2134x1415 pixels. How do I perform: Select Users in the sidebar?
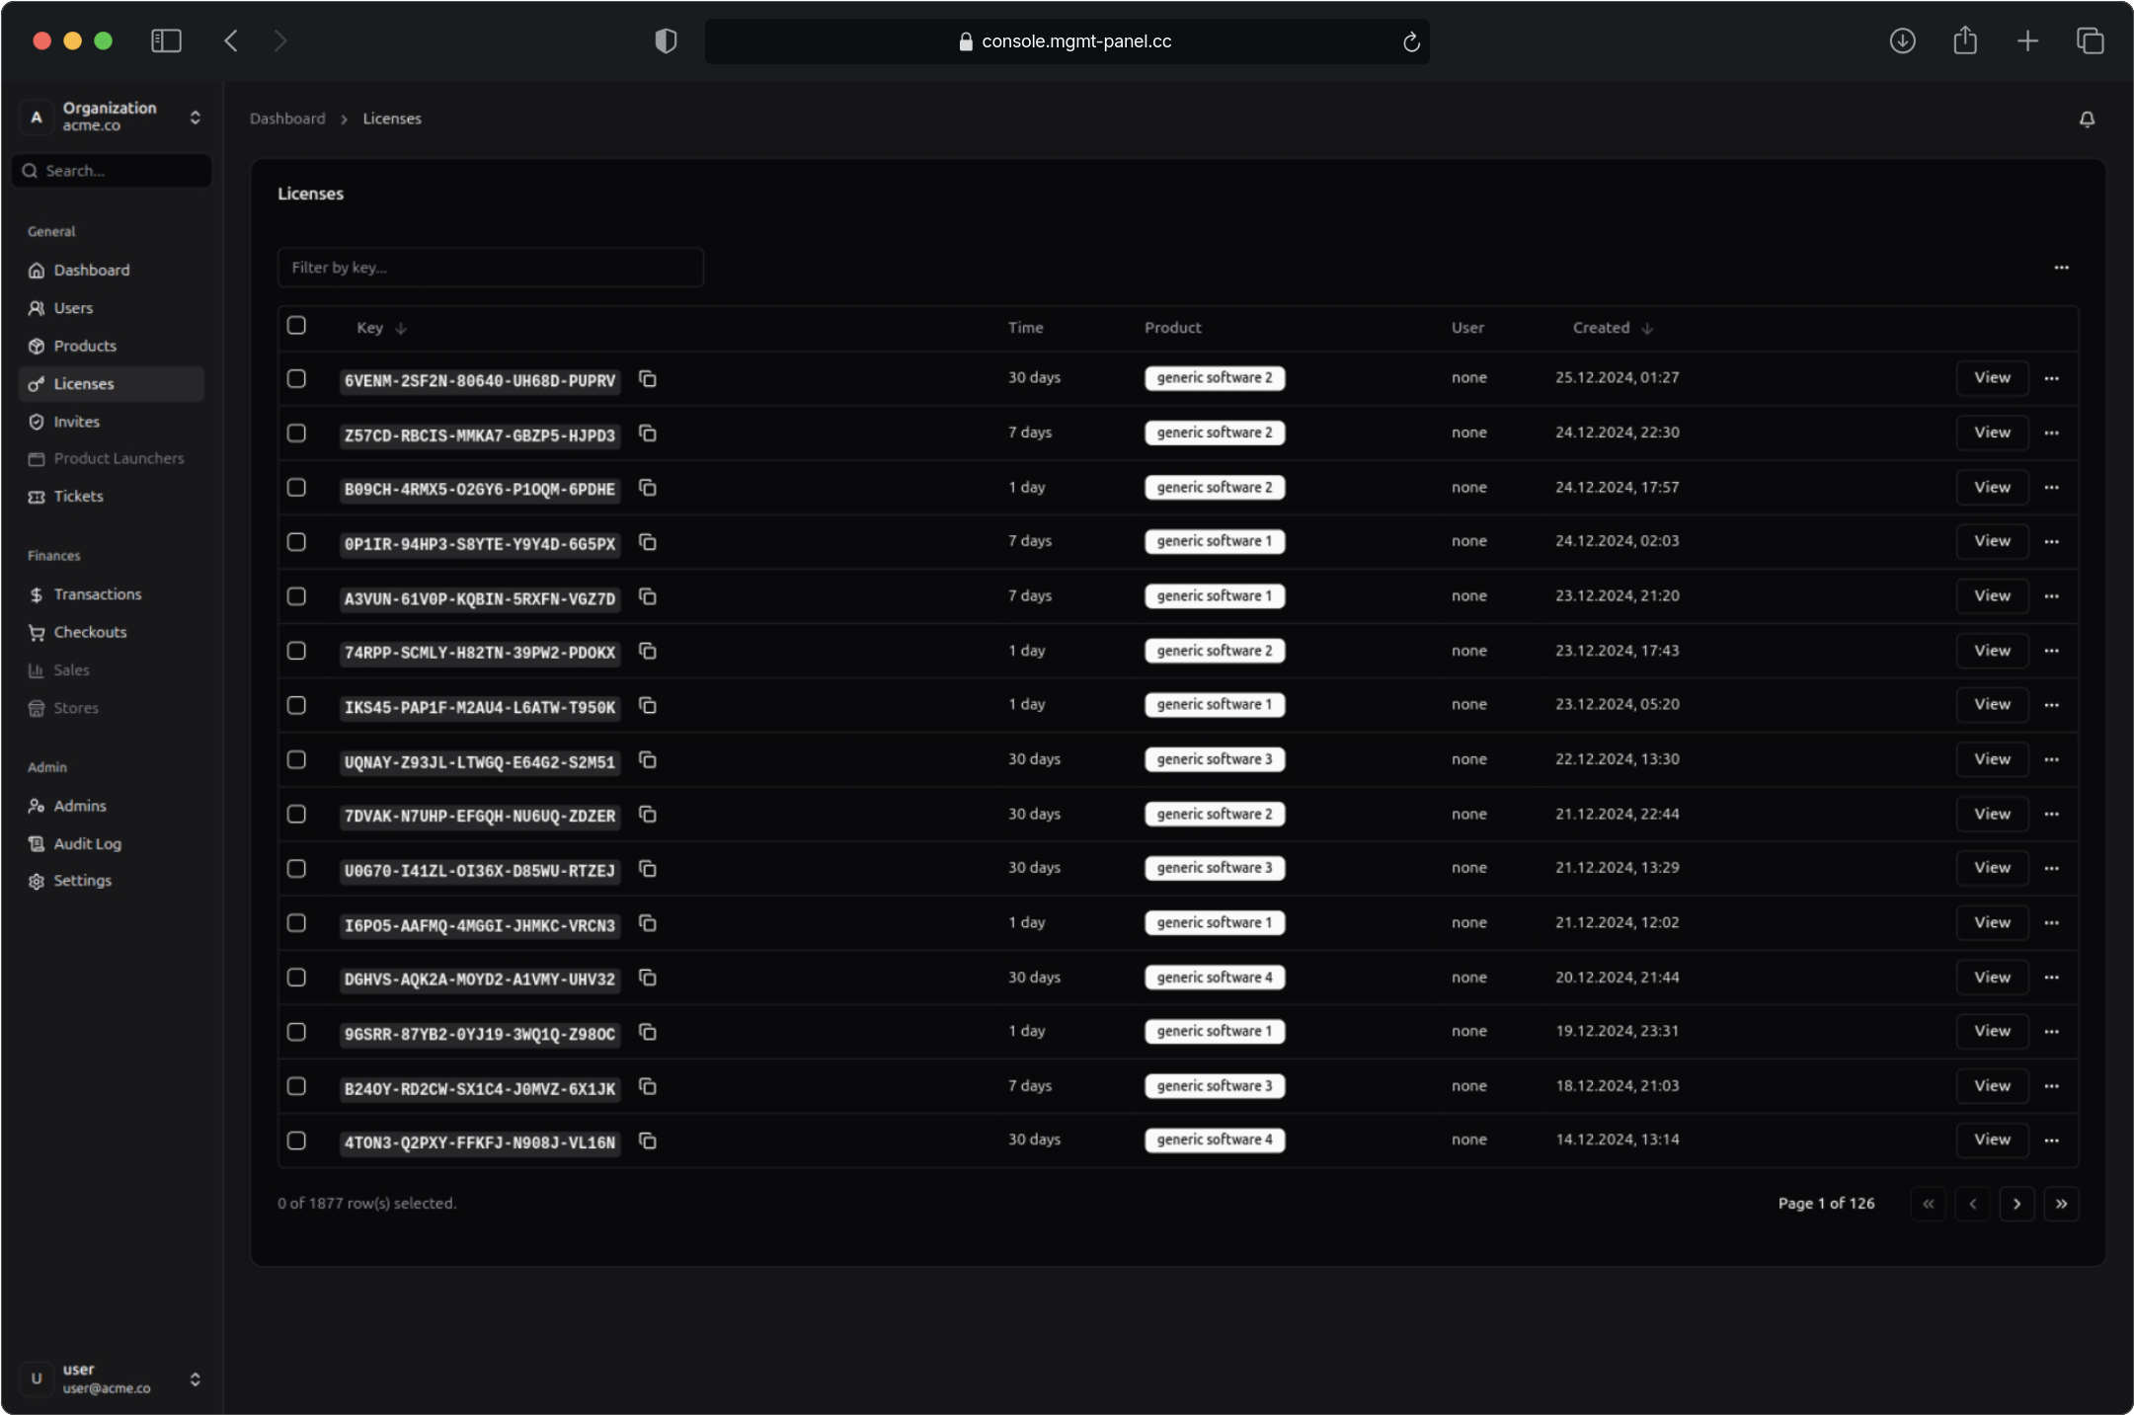click(x=73, y=307)
